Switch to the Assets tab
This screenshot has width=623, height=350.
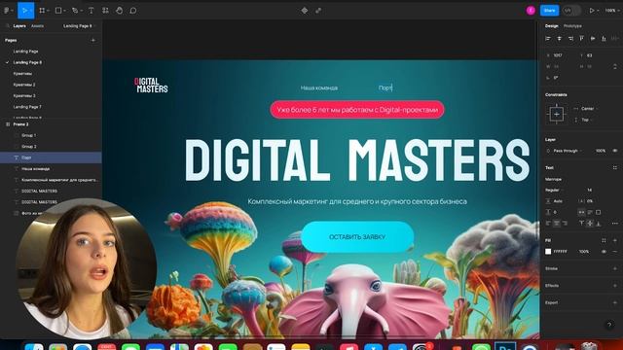click(37, 26)
